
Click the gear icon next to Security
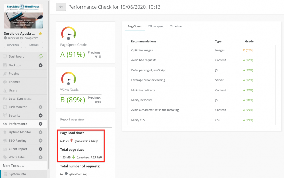click(x=41, y=116)
